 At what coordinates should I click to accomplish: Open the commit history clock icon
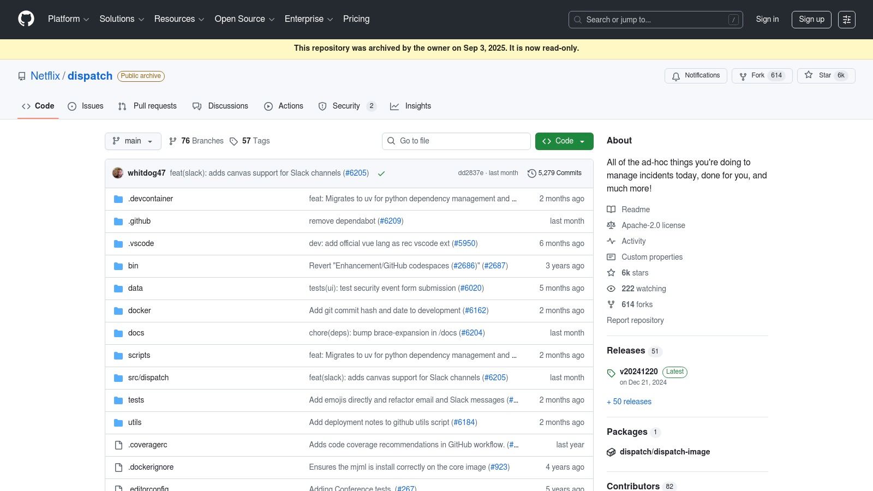(531, 173)
